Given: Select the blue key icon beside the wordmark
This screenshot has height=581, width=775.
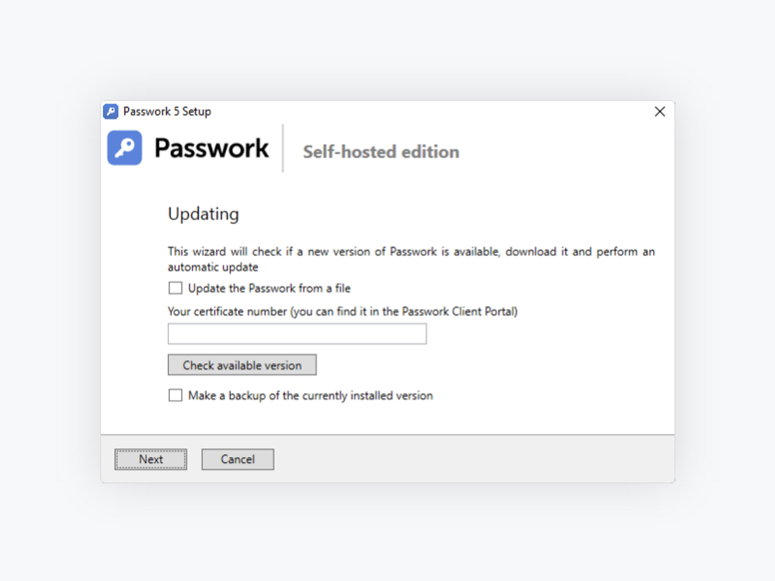Looking at the screenshot, I should [124, 148].
